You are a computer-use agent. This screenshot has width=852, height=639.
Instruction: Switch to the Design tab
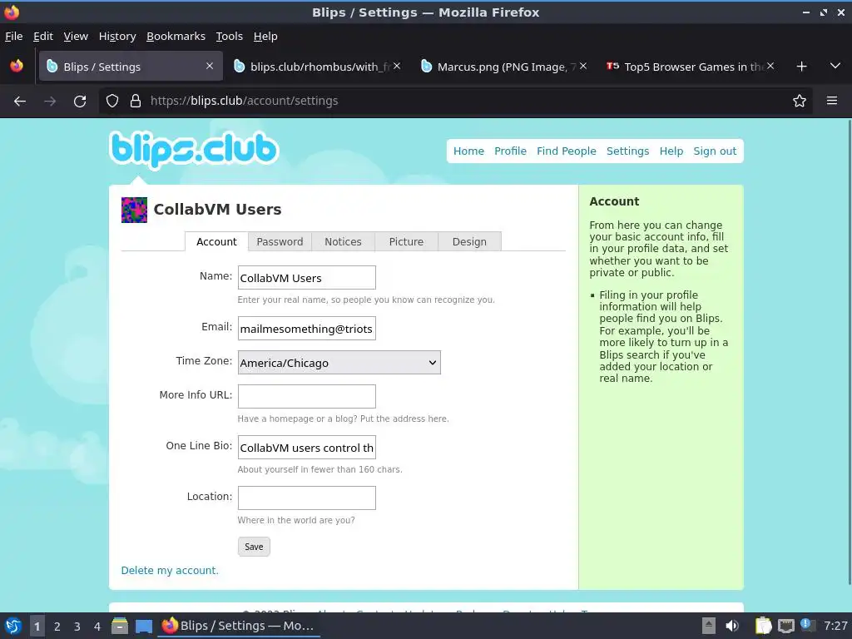pos(469,242)
